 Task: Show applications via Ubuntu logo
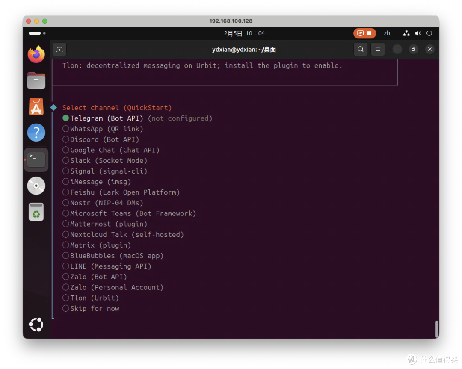point(36,325)
